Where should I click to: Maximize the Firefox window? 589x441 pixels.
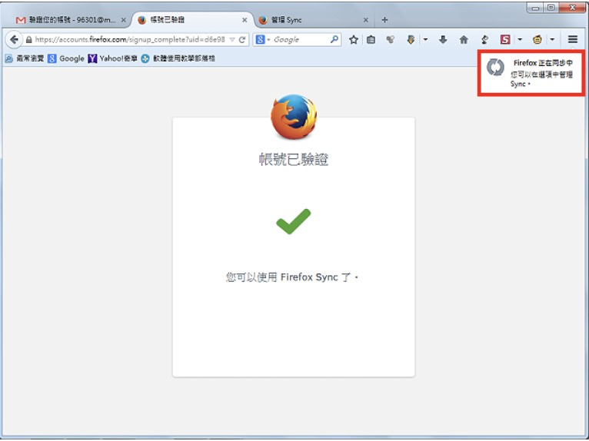[x=551, y=8]
